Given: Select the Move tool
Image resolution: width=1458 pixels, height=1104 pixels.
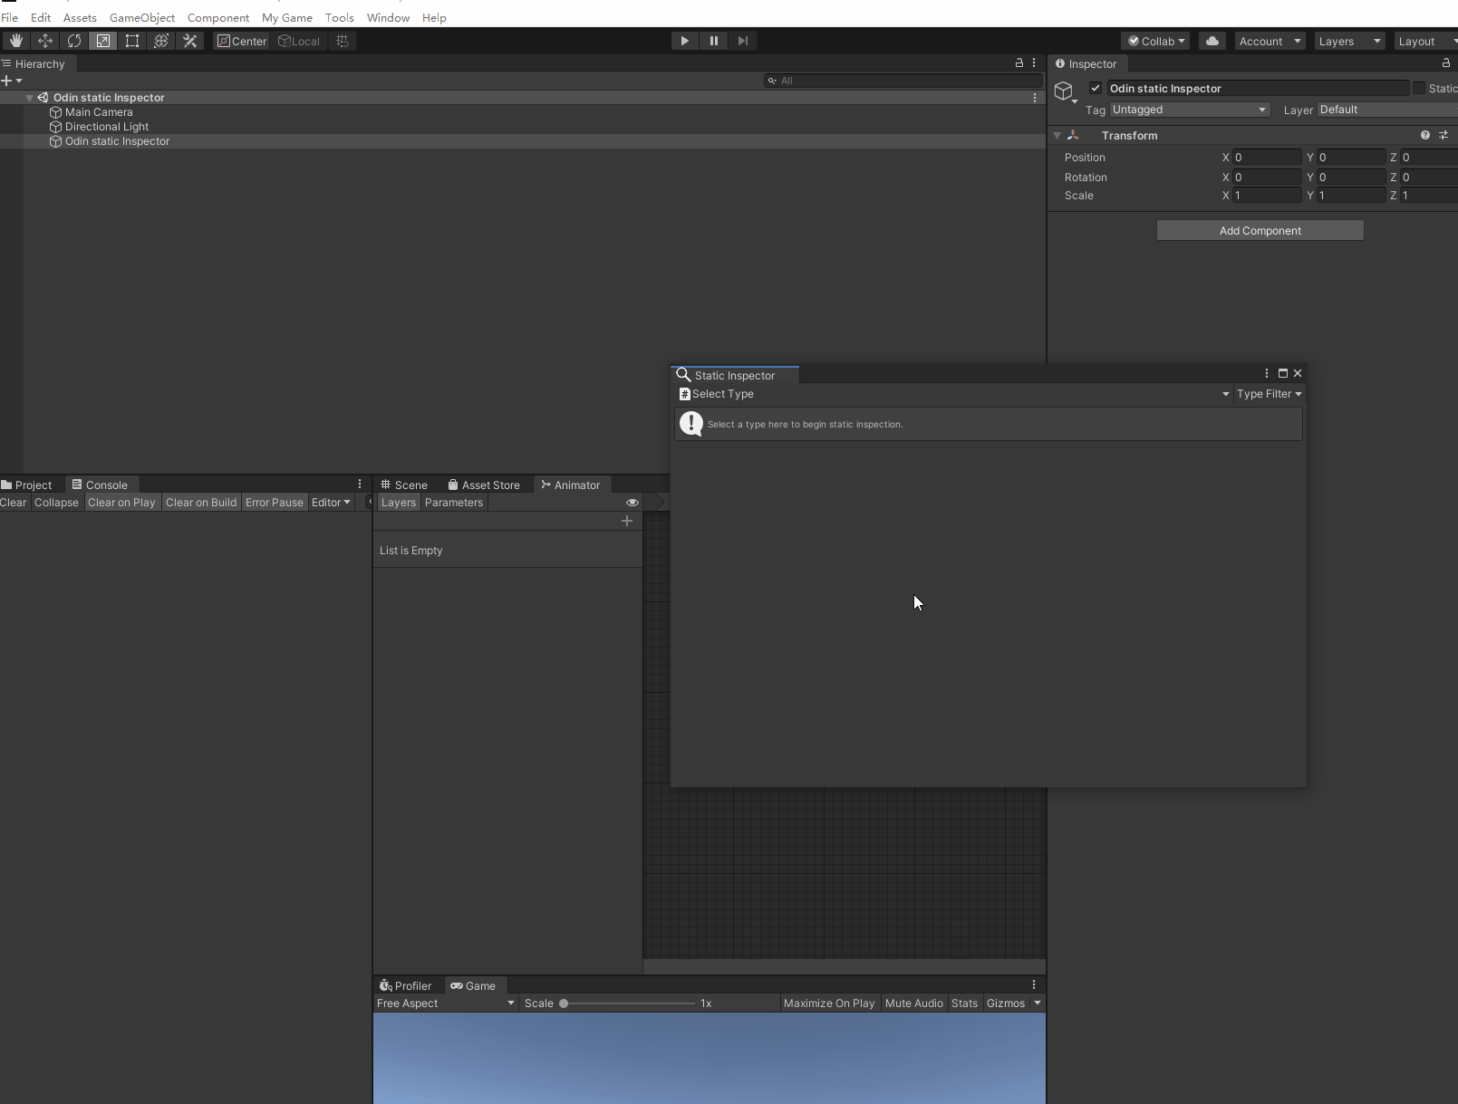Looking at the screenshot, I should (44, 41).
